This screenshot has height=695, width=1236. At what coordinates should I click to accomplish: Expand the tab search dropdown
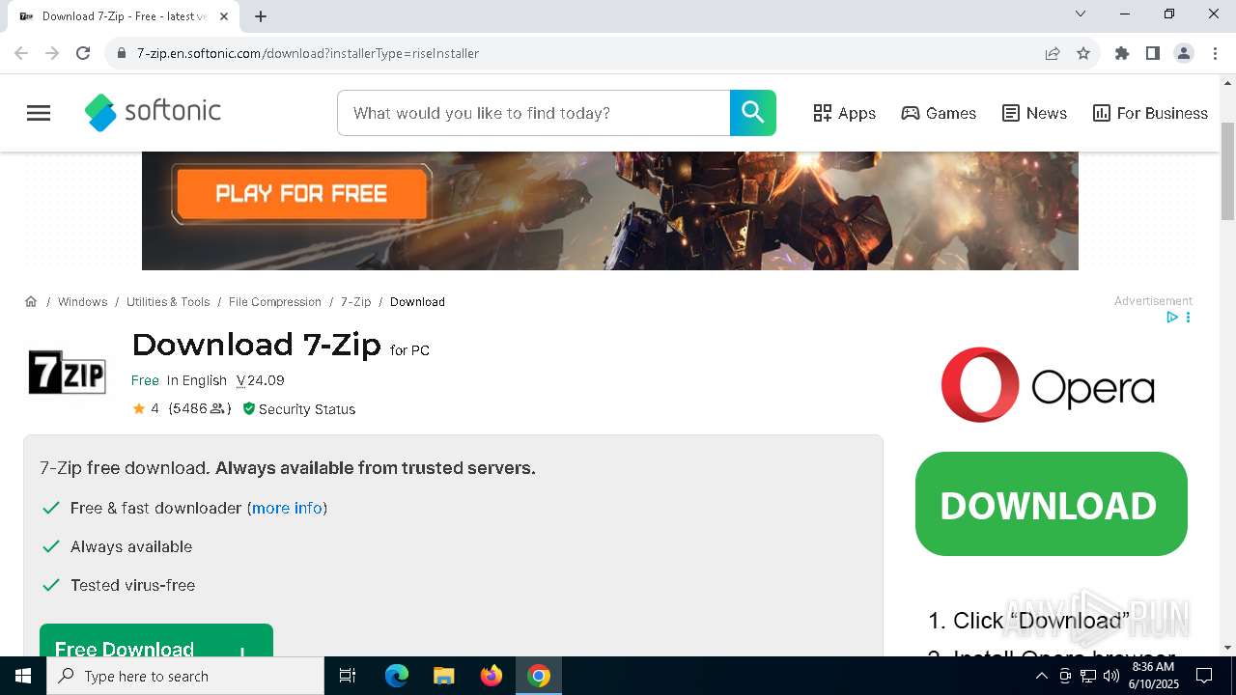pyautogui.click(x=1081, y=14)
